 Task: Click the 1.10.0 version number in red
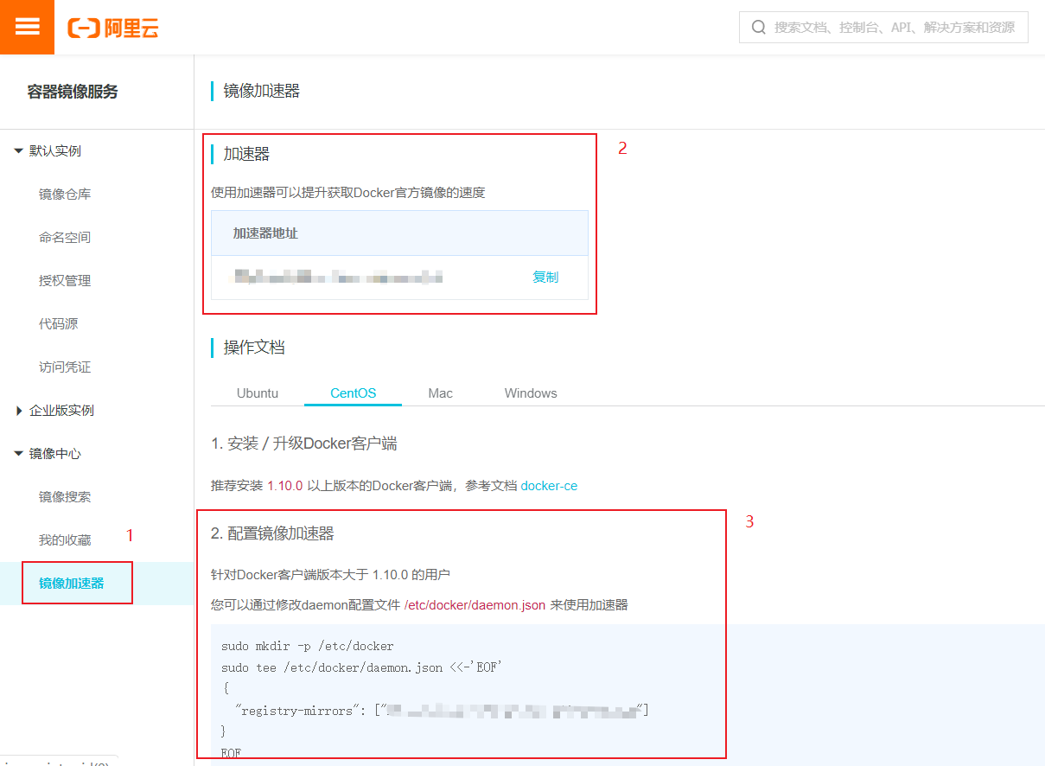[284, 486]
